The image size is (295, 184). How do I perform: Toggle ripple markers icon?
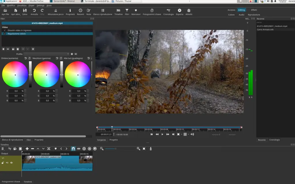[x=95, y=149]
